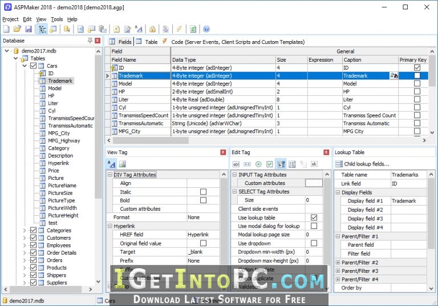Toggle the Italic checkbox in View Tag
This screenshot has width=438, height=306.
204,192
